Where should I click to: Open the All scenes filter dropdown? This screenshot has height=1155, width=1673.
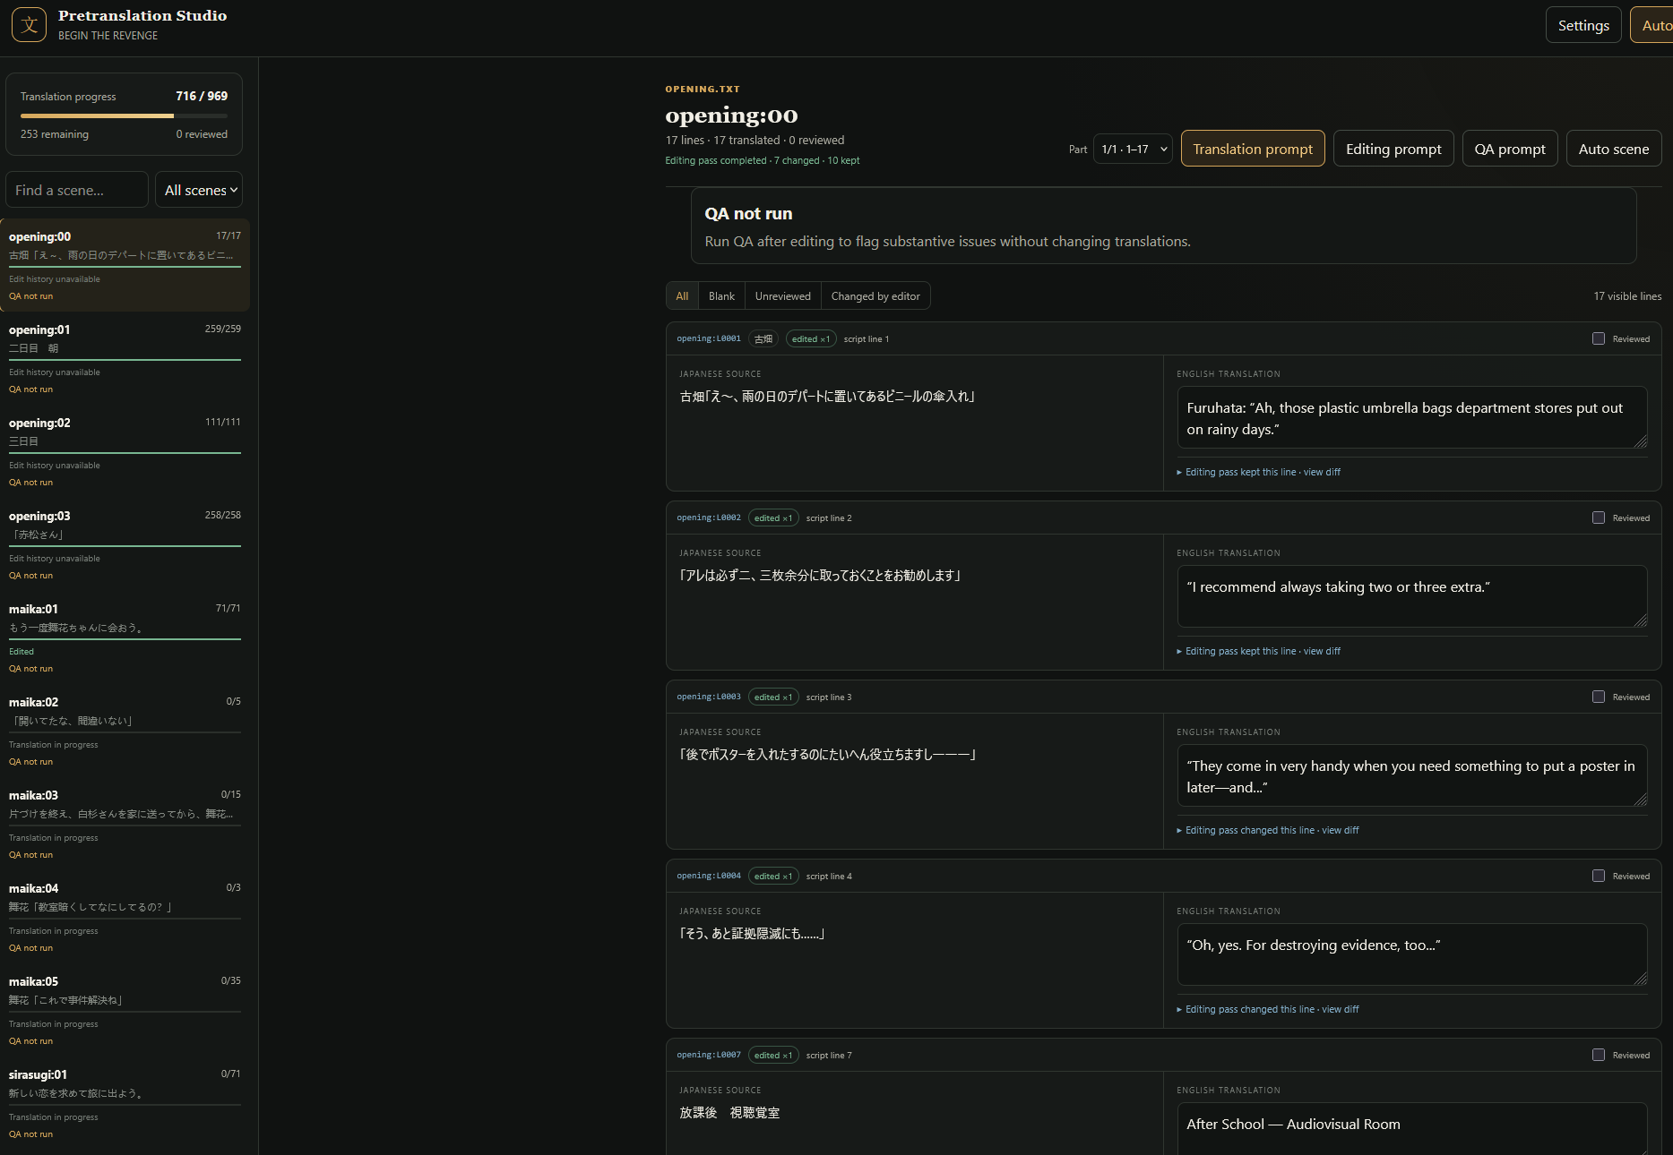[x=199, y=190]
